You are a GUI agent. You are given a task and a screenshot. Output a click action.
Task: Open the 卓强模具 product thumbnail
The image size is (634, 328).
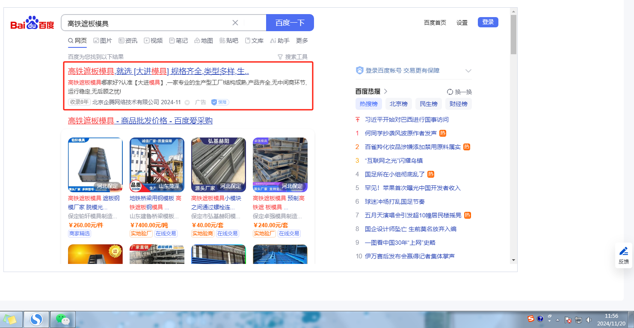tap(280, 165)
